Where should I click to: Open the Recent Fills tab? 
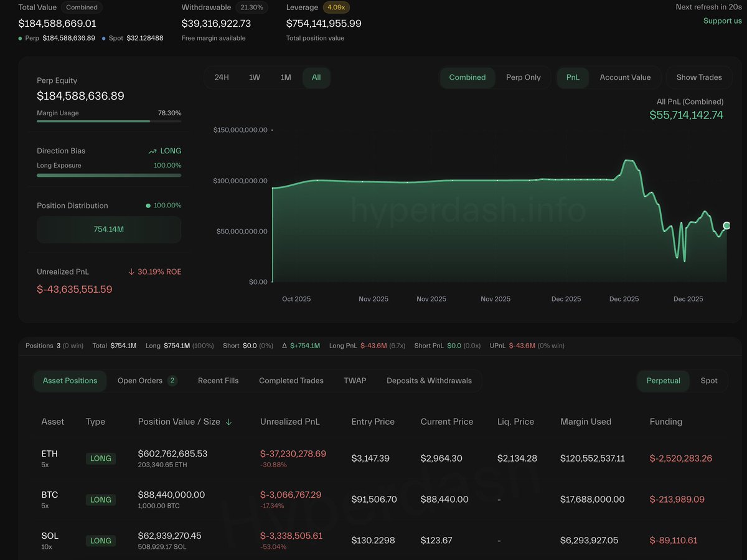(x=218, y=381)
